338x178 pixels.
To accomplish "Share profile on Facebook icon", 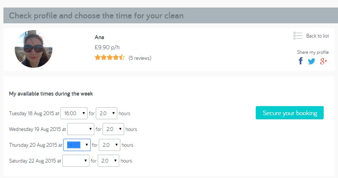I will [301, 61].
